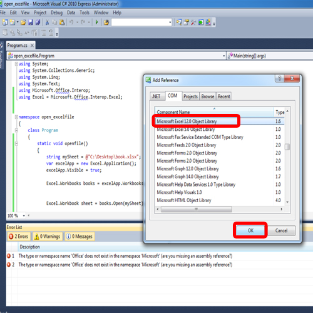Toggle the 0 Warnings filter button

pos(48,237)
